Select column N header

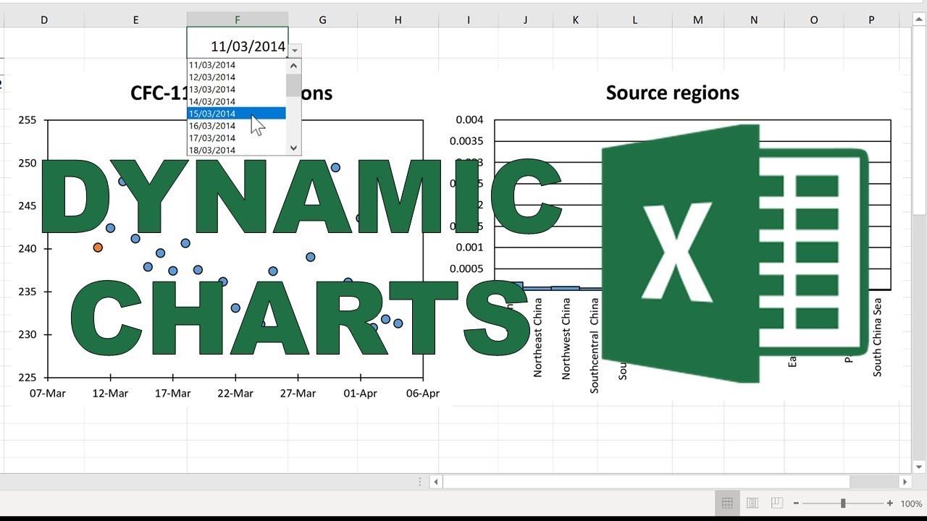754,20
